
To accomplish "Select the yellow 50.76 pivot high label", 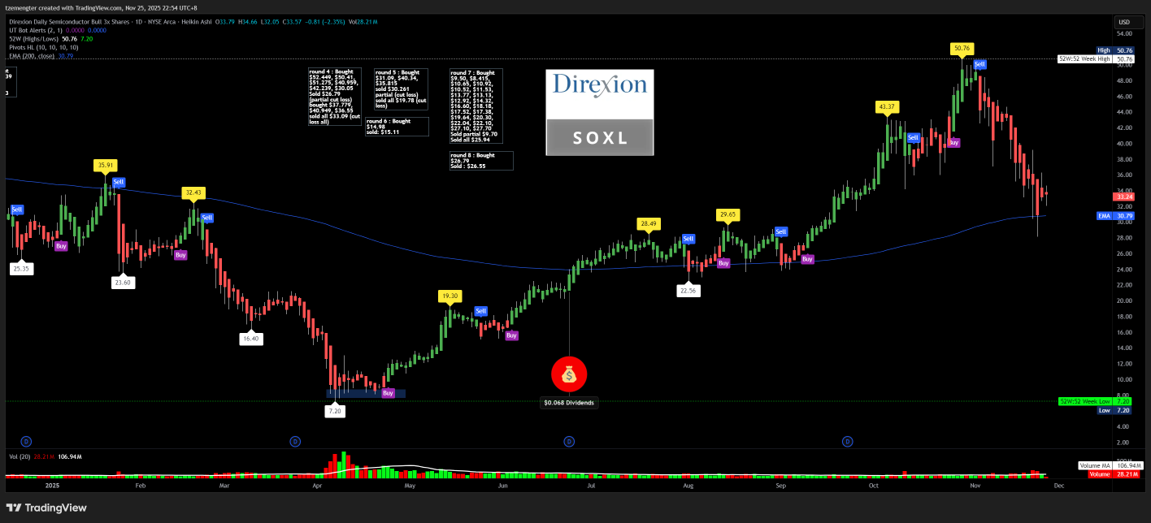I will pyautogui.click(x=962, y=49).
